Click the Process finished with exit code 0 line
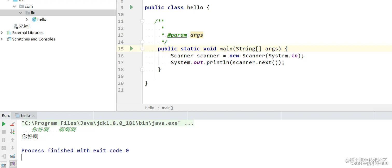 [x=75, y=150]
